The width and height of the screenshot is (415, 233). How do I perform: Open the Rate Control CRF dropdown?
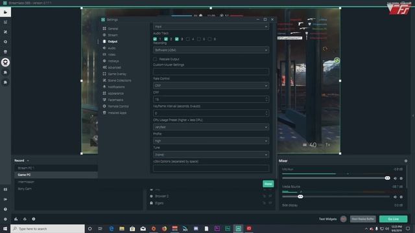click(x=211, y=85)
